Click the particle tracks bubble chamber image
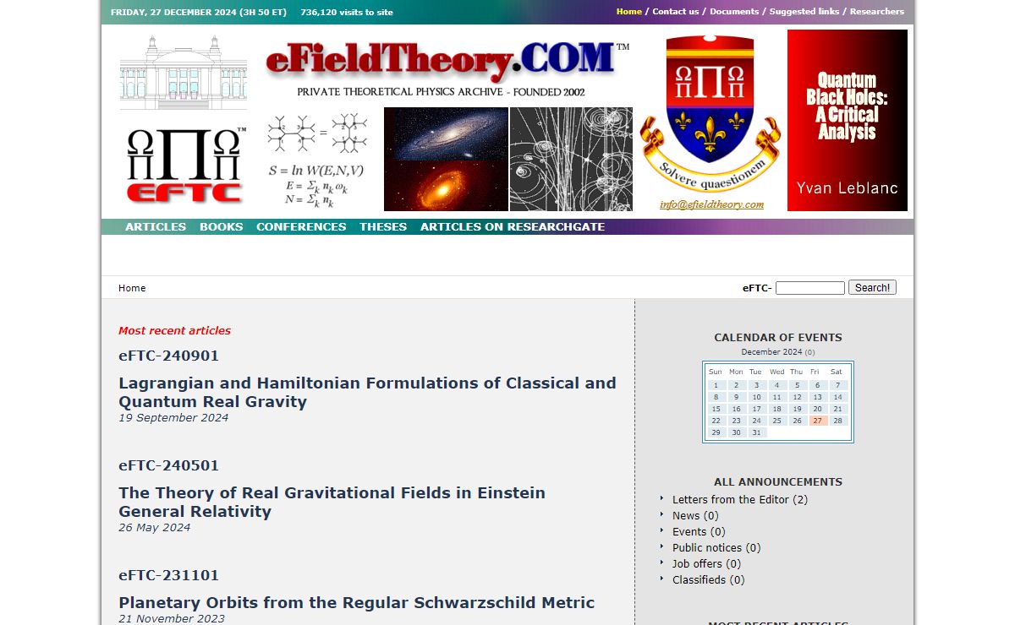The width and height of the screenshot is (1015, 625). click(571, 159)
